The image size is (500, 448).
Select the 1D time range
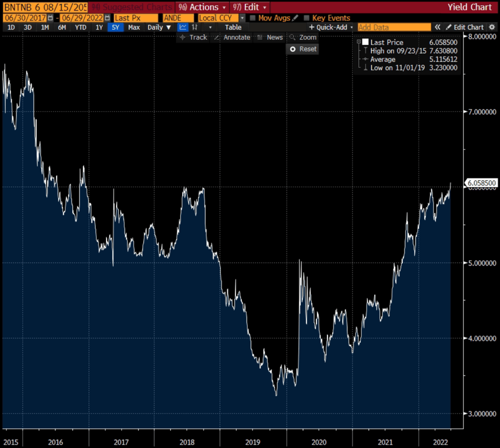click(x=11, y=27)
